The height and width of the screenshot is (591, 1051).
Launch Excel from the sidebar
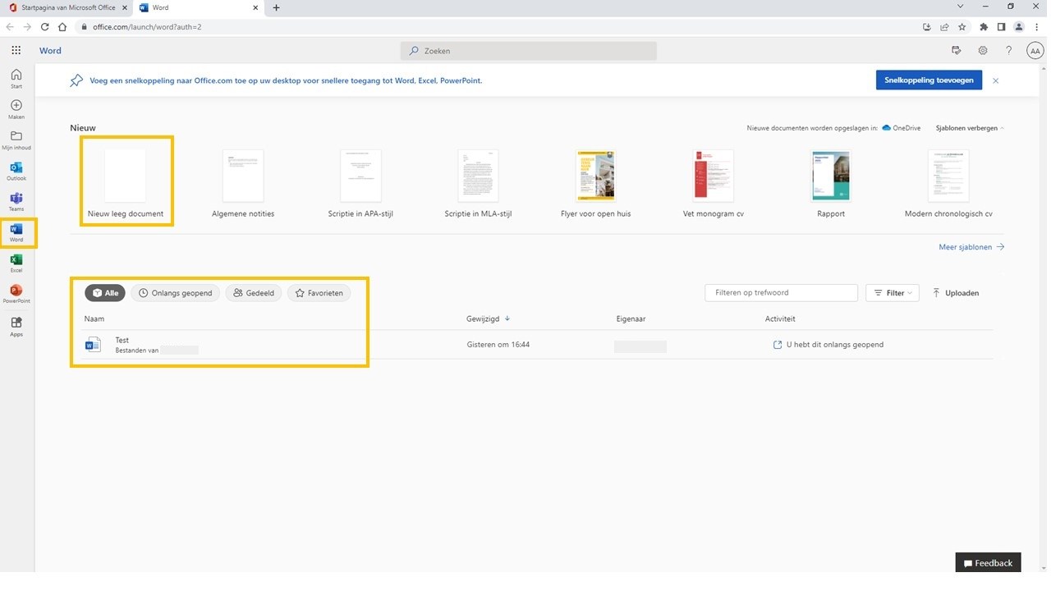(16, 263)
